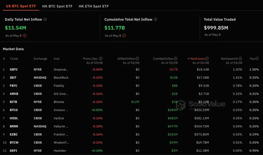Click info icon beside NetAssets% column header
The width and height of the screenshot is (263, 155).
241,59
